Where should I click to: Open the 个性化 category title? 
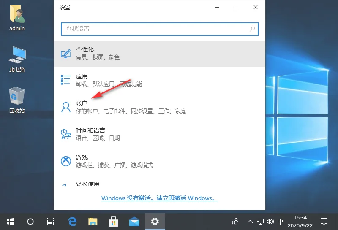[85, 49]
